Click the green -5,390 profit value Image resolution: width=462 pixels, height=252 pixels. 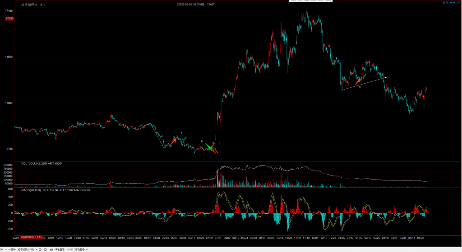[70, 249]
